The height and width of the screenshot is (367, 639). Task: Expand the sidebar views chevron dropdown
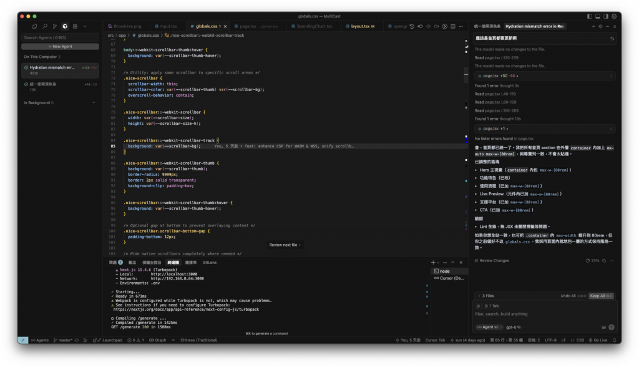85,26
